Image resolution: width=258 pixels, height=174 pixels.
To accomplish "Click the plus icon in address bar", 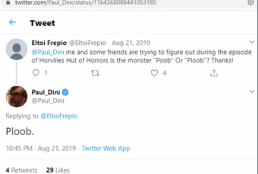I will pos(251,2).
